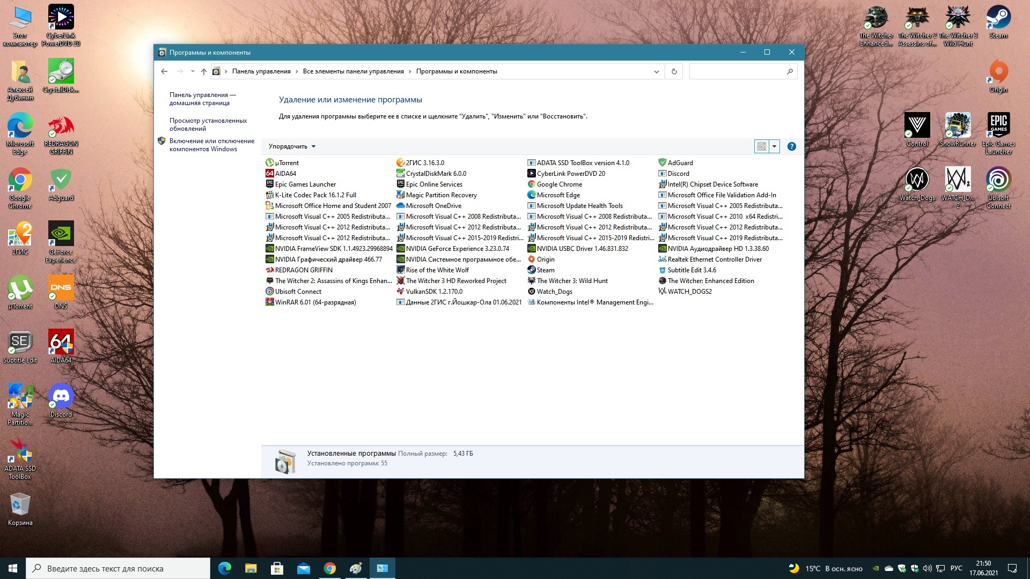The width and height of the screenshot is (1030, 579).
Task: Click the change view icon button
Action: pos(761,146)
